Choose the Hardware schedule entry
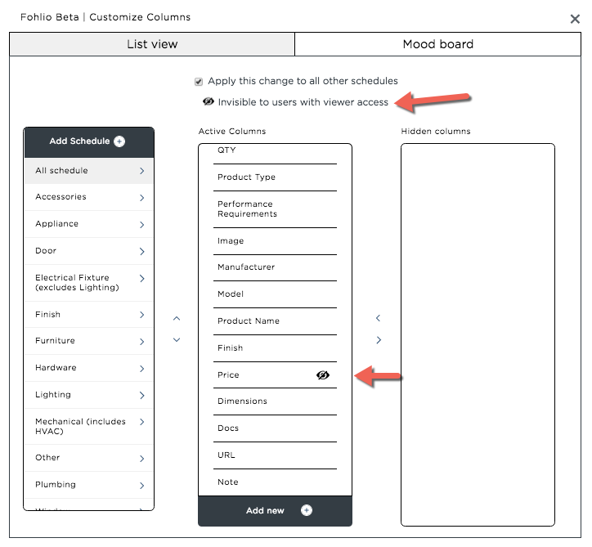592x547 pixels. click(89, 368)
